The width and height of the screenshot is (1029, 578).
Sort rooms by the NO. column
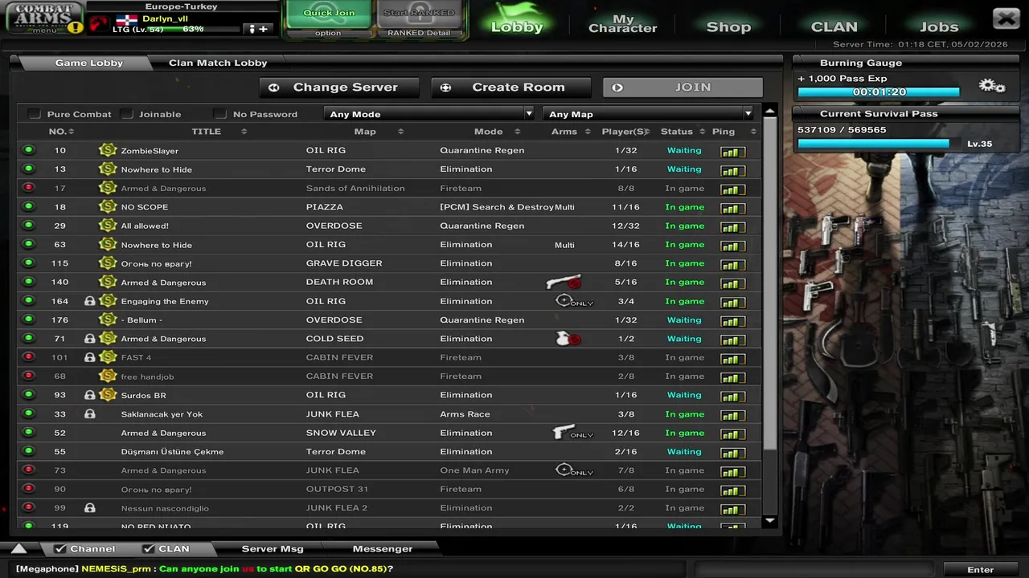[x=60, y=132]
